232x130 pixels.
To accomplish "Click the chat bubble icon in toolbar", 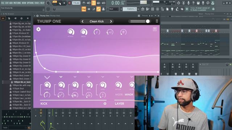I will coord(208,3).
